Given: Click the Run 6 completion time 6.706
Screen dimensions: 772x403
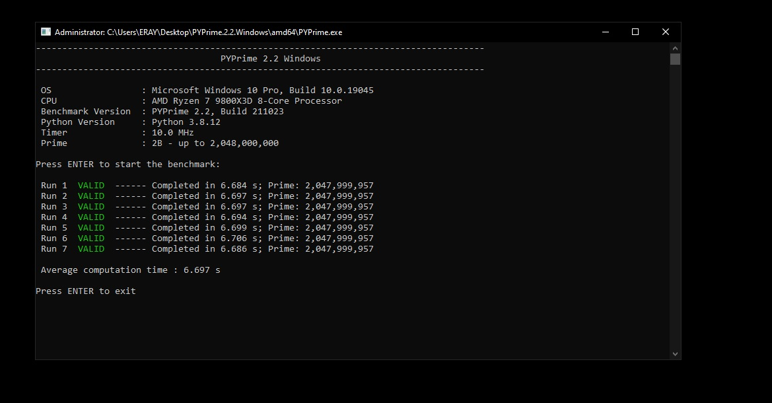Looking at the screenshot, I should coord(234,238).
